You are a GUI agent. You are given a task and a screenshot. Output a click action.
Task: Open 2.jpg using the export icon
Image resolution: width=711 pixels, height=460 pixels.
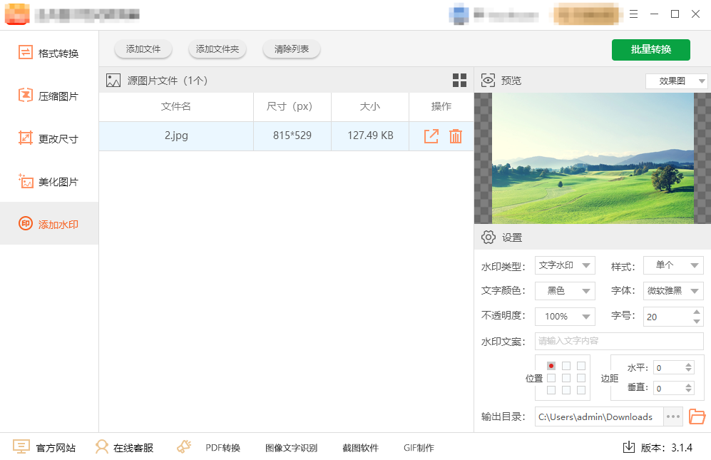click(431, 136)
